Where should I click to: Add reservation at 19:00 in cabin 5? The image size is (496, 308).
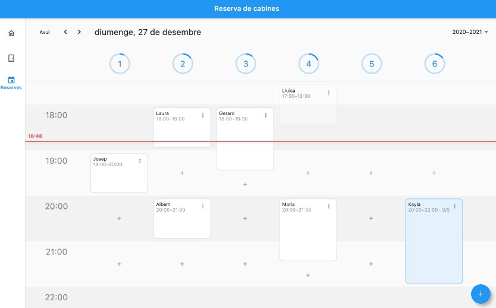(x=371, y=173)
